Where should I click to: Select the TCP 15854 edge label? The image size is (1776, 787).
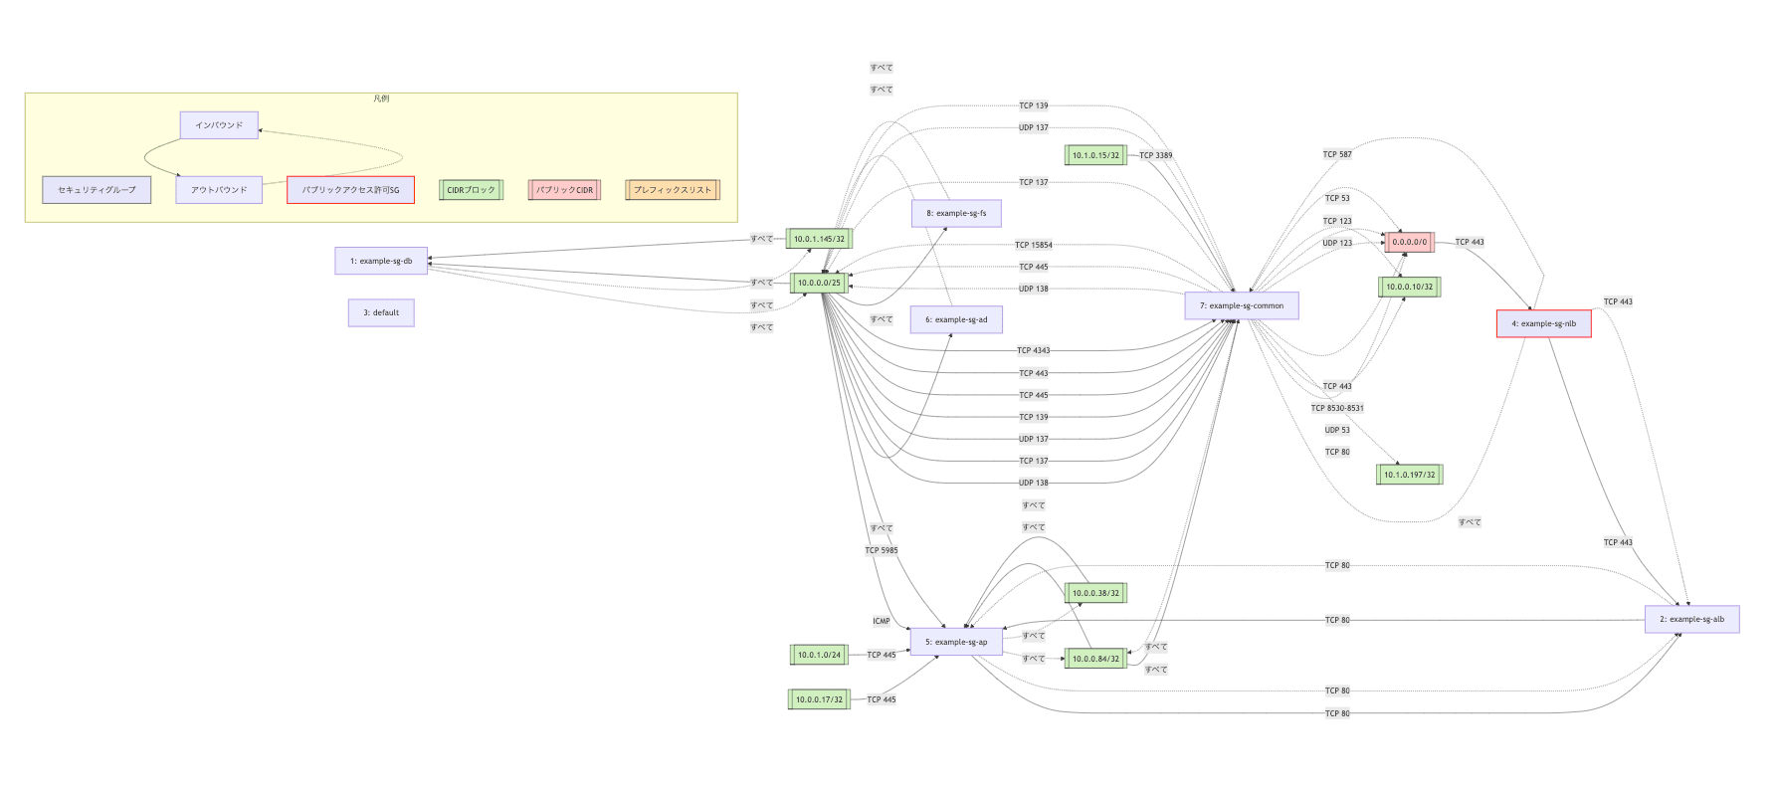coord(1034,245)
